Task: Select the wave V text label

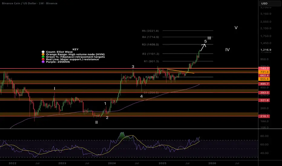Action: click(236, 28)
